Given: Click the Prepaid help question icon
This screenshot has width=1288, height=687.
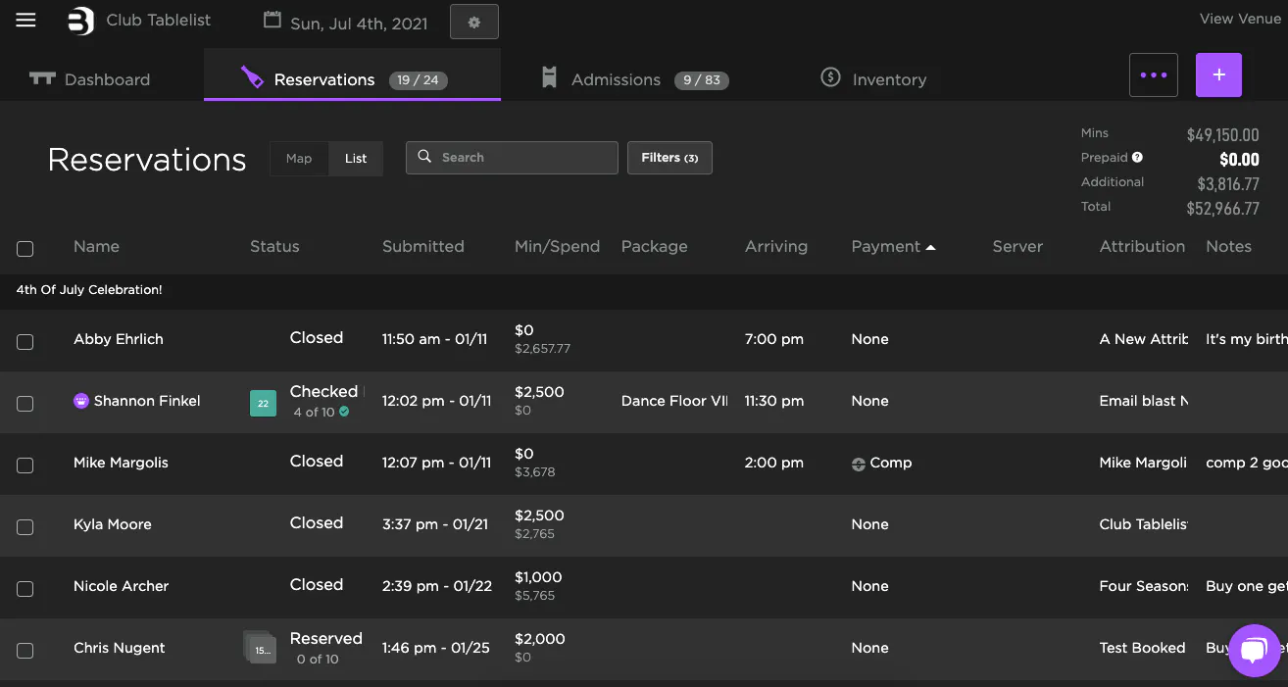Looking at the screenshot, I should click(x=1137, y=157).
